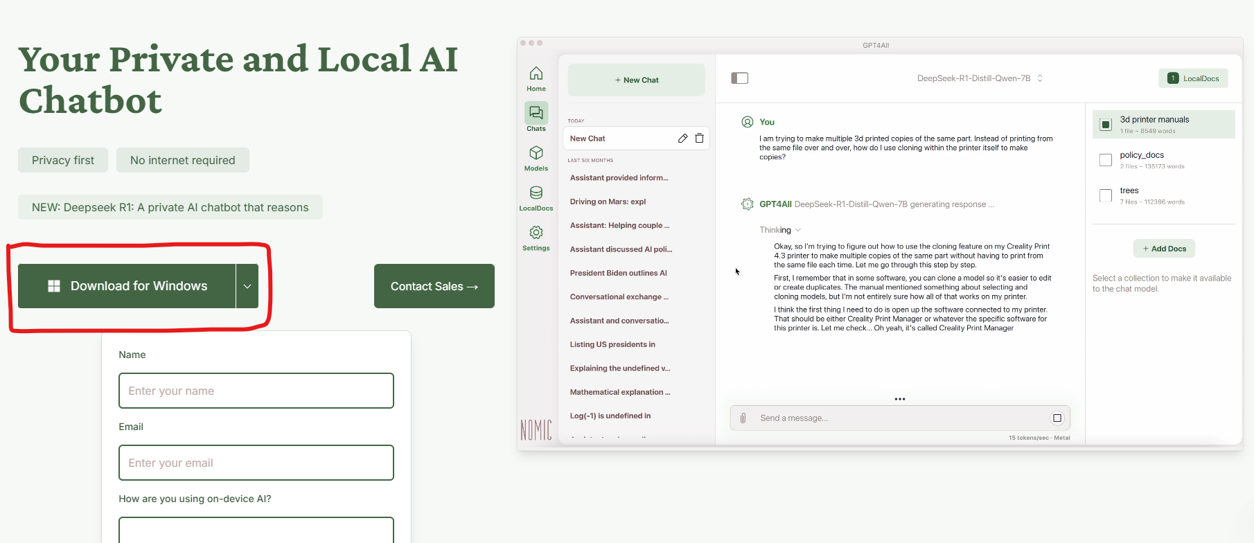
Task: Open chat 'Mathematical explanation ...'
Action: point(620,392)
